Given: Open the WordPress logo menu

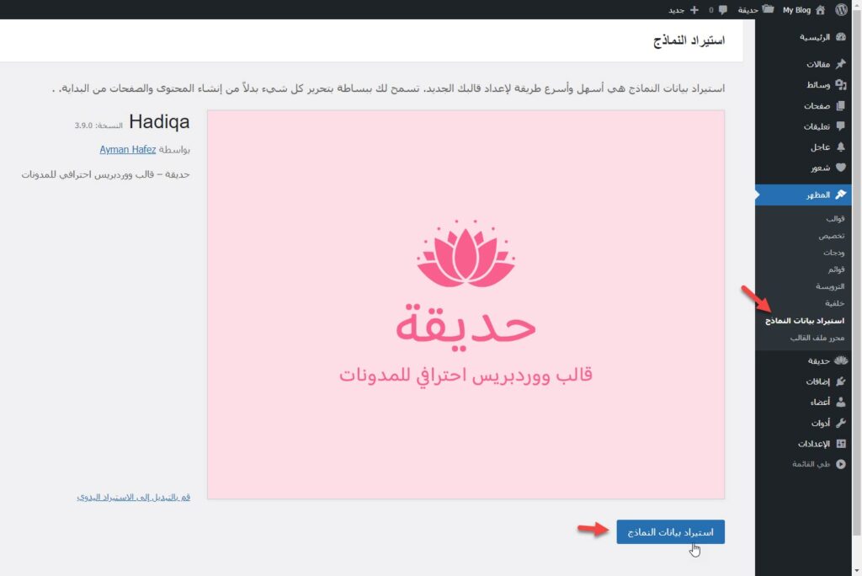Looking at the screenshot, I should (841, 10).
